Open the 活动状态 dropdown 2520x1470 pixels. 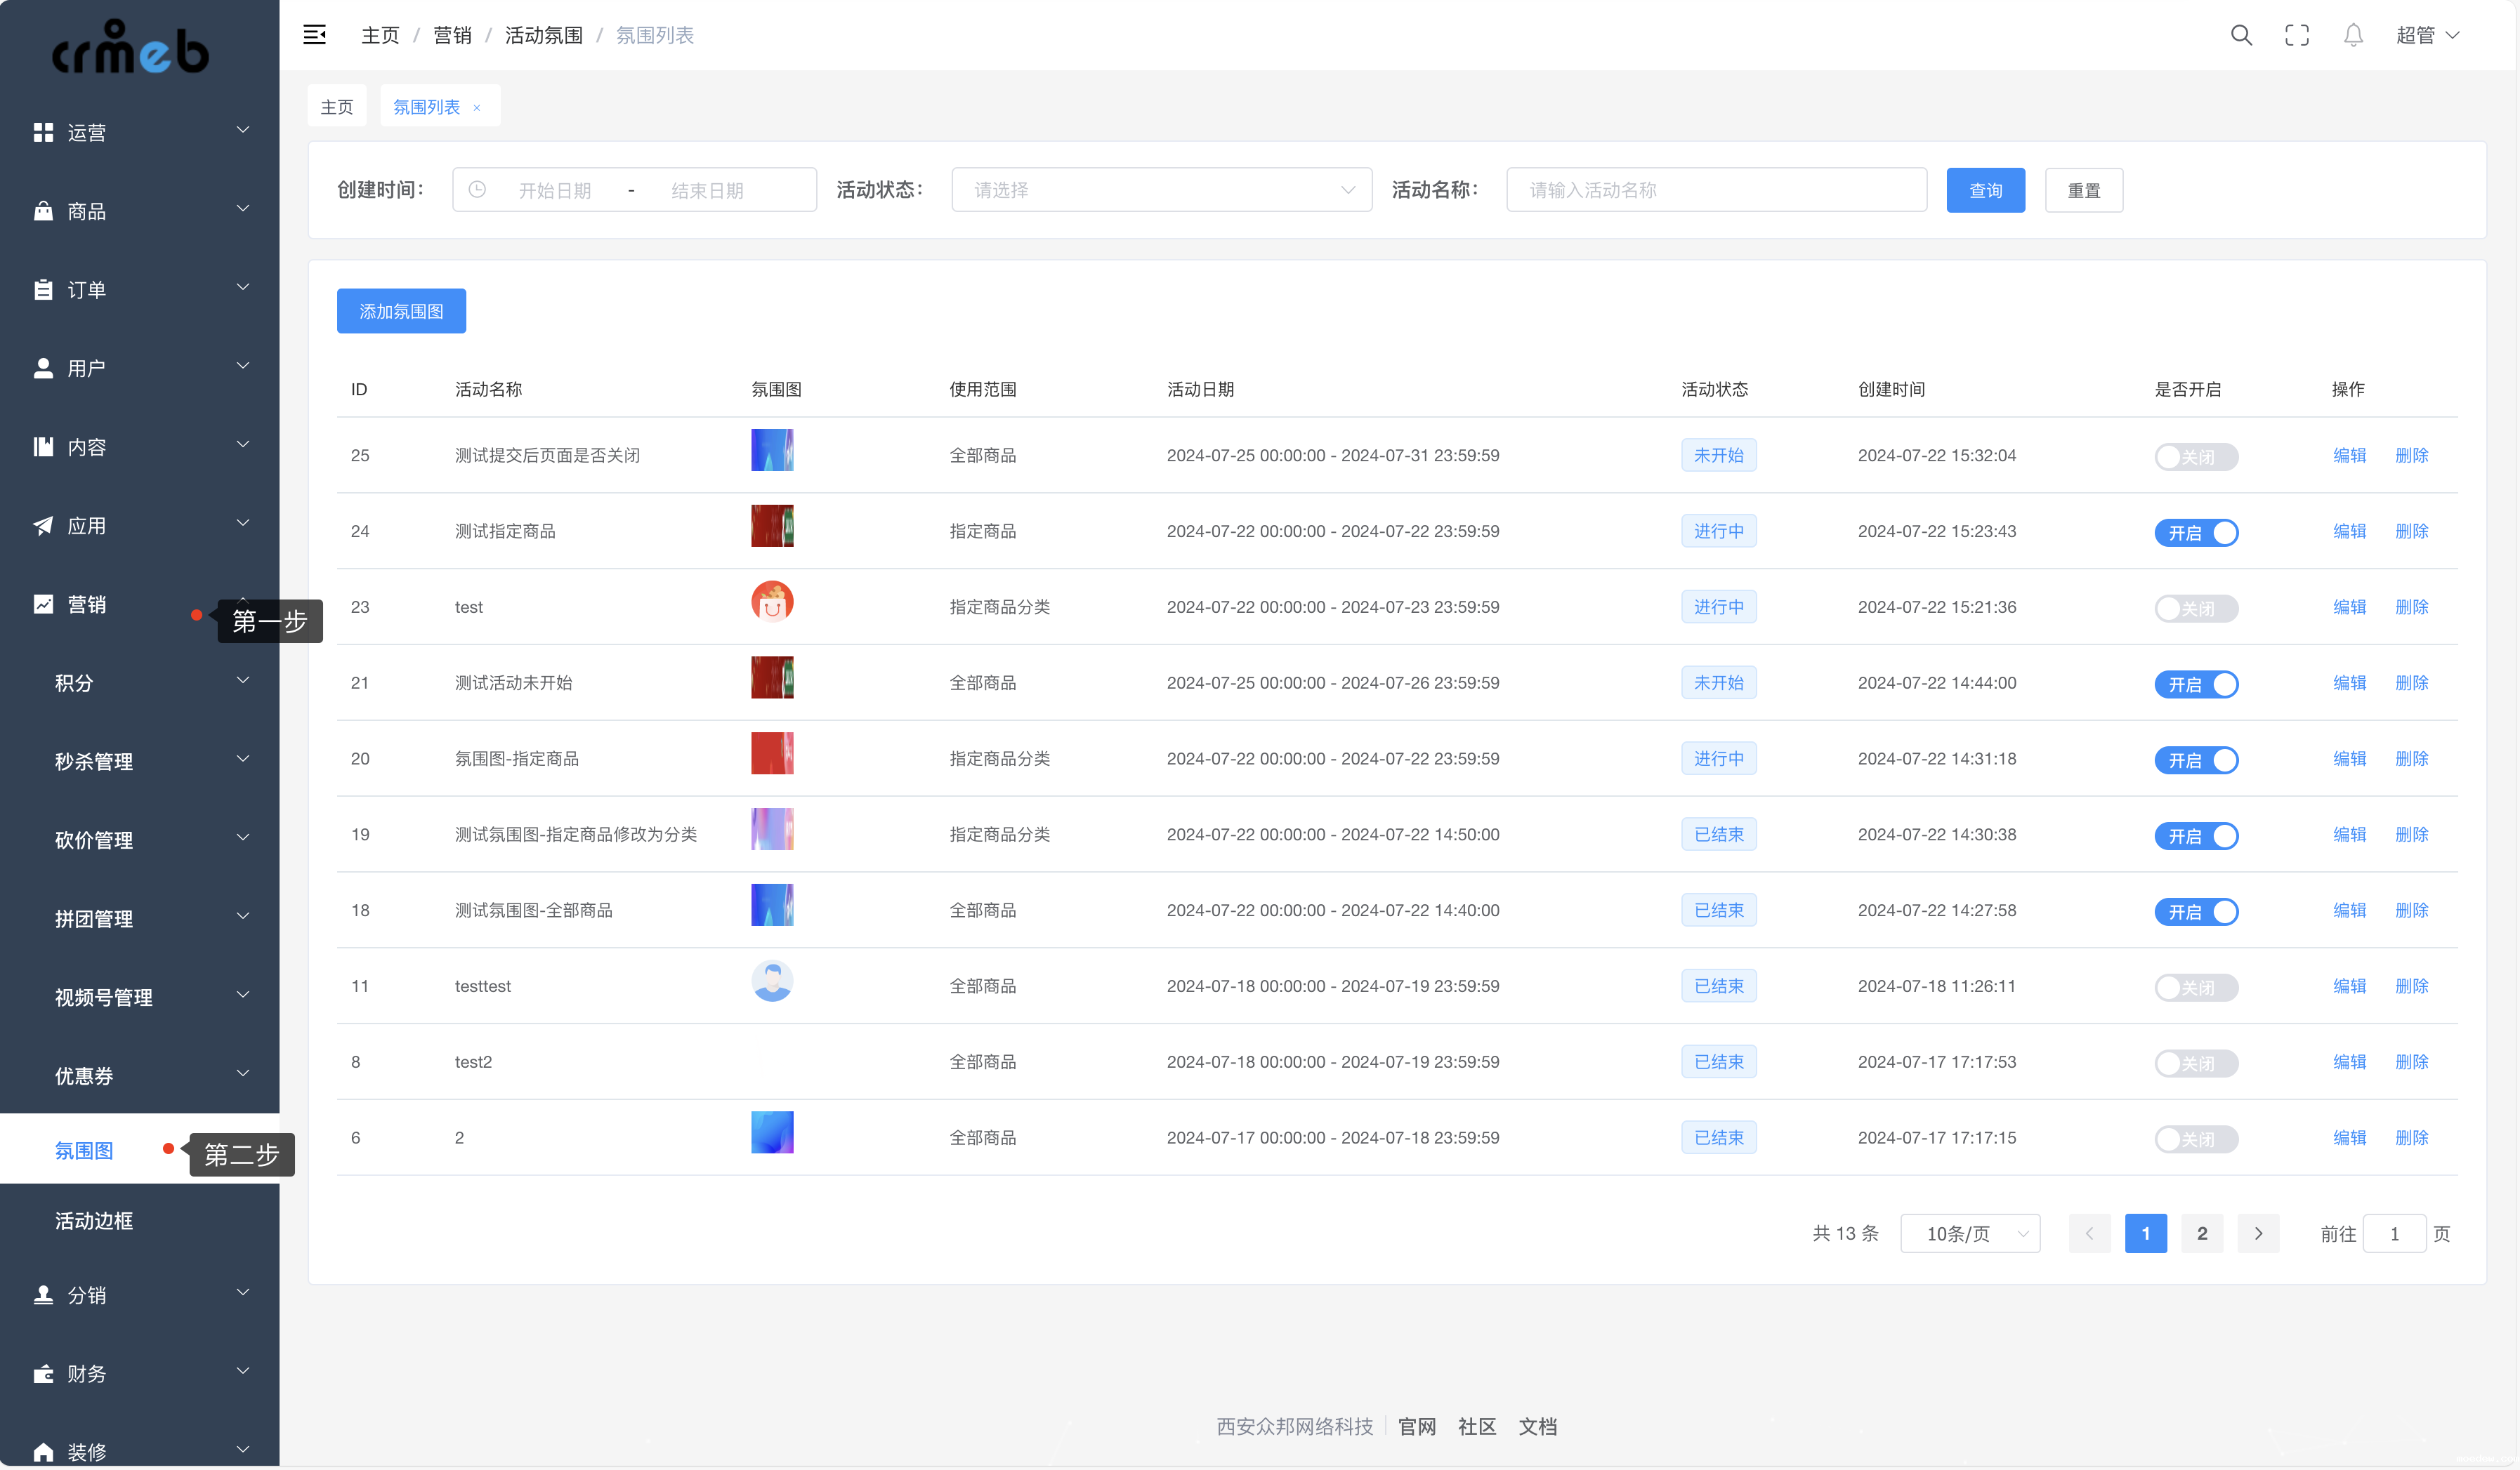1160,189
